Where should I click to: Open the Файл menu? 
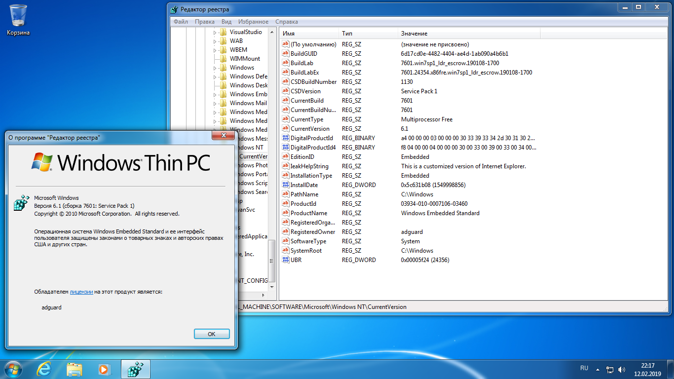(x=181, y=22)
